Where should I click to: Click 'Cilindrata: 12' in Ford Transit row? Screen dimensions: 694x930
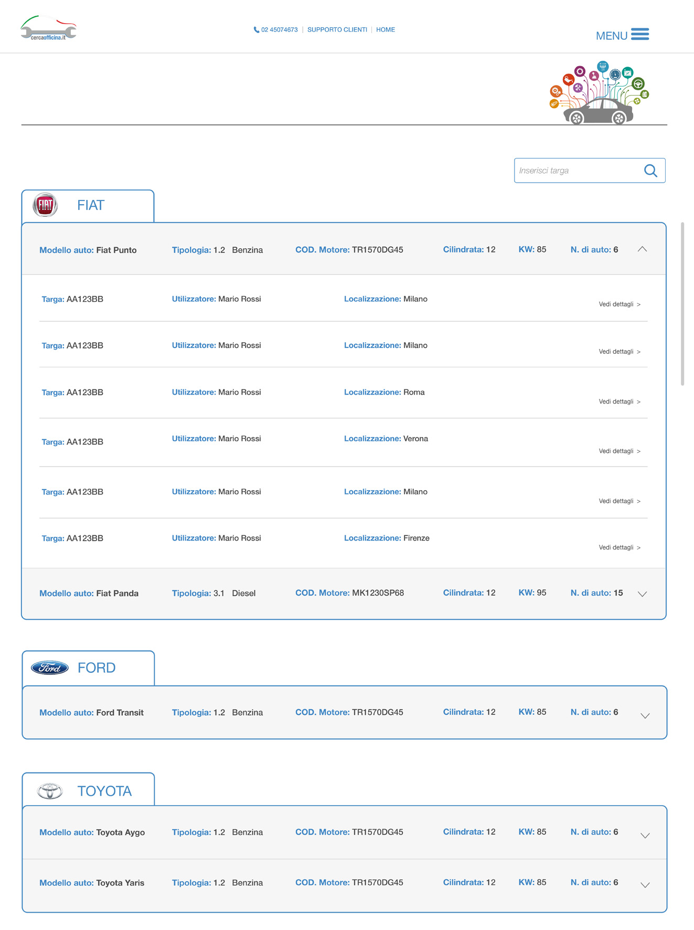(x=469, y=712)
